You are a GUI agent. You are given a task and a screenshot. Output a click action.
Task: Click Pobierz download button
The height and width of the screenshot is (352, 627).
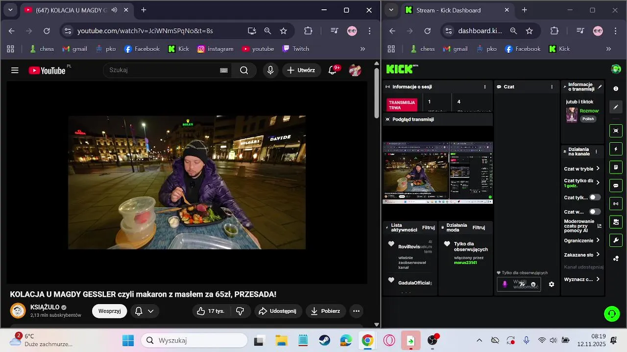[325, 311]
